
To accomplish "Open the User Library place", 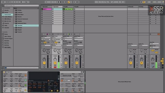I will tap(7, 36).
